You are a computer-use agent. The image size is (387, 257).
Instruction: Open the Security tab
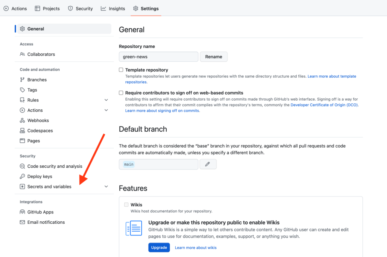[80, 9]
